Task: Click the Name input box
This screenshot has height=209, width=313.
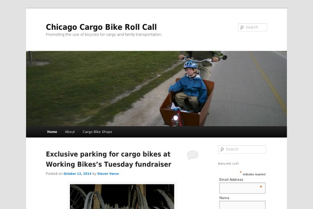Action: click(243, 205)
